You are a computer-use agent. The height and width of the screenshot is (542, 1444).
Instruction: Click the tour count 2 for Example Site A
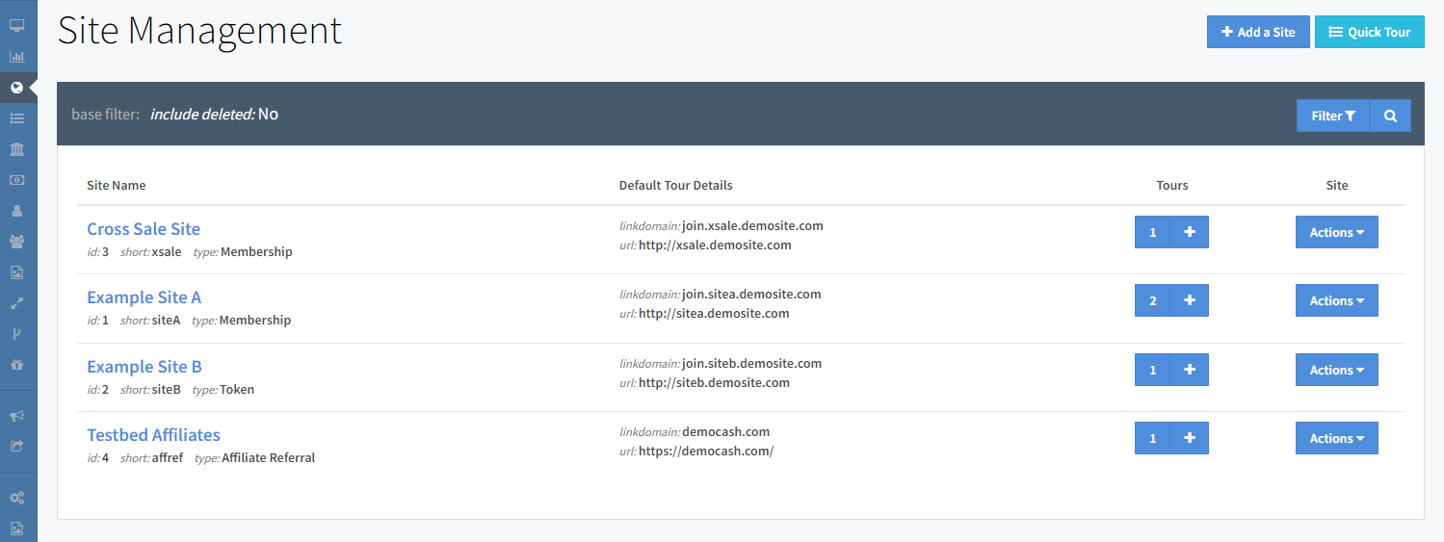point(1152,300)
